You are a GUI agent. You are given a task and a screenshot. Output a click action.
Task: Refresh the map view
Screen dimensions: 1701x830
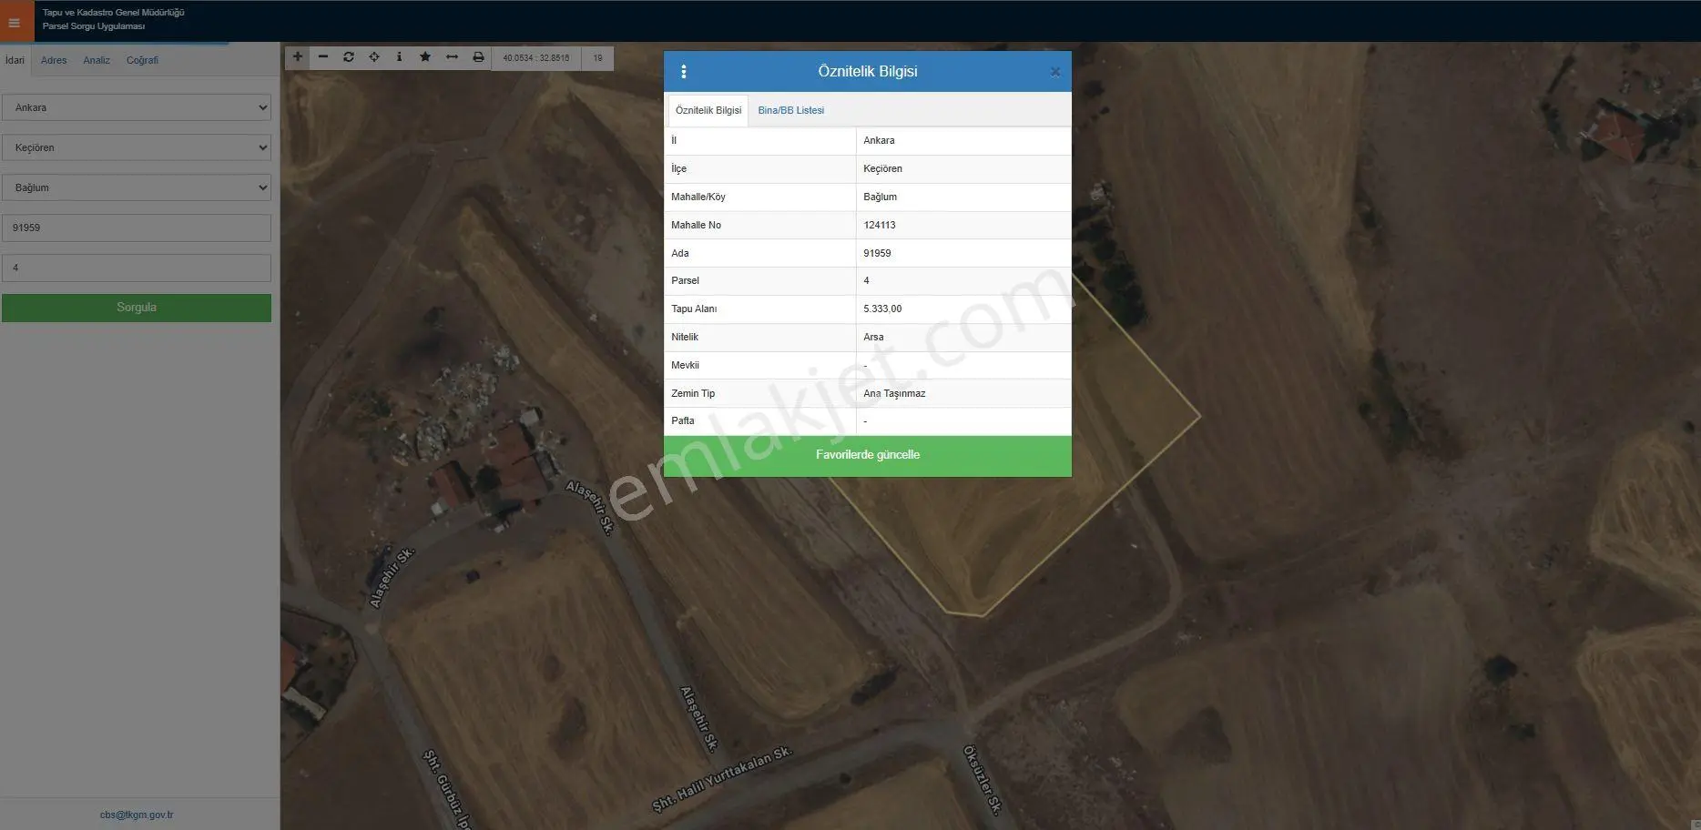click(349, 57)
